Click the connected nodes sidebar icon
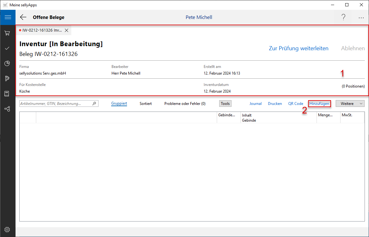Screen dimensions: 369x237 (7, 109)
